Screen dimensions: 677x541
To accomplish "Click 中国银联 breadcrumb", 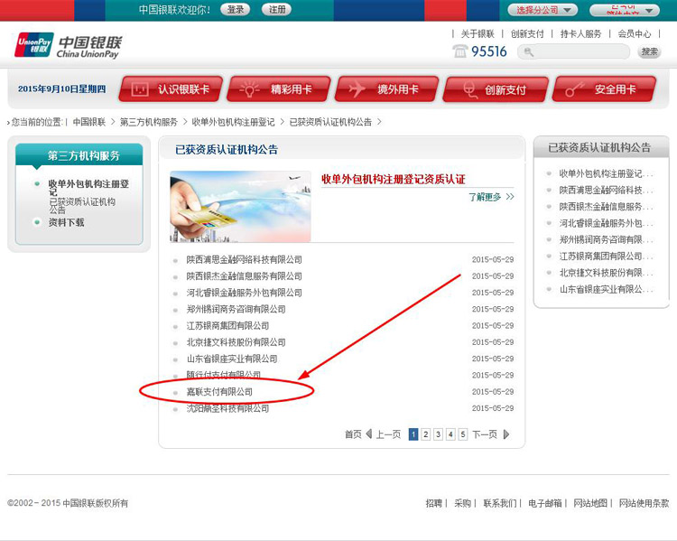I will tap(89, 122).
